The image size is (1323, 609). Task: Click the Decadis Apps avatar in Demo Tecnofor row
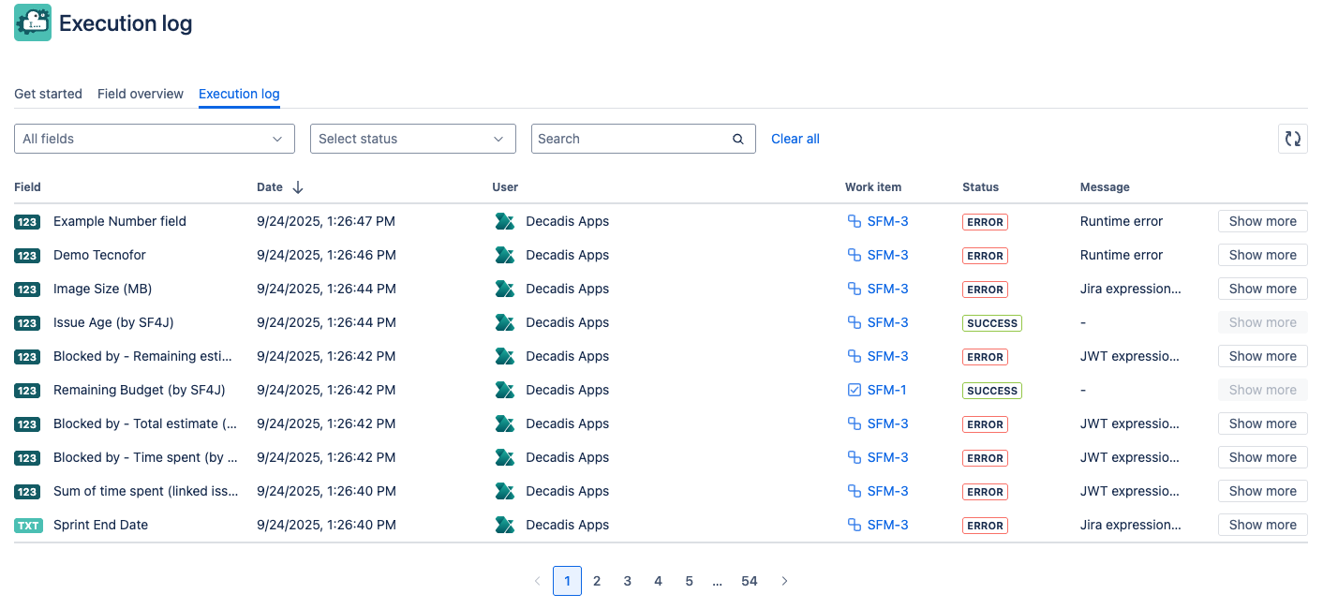point(505,255)
